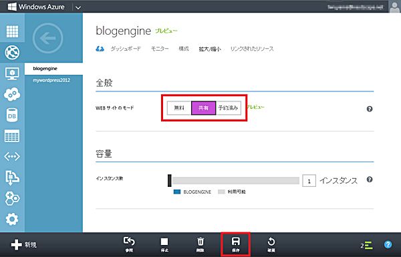Viewport: 401px width, 257px height.
Task: Open the notifications count indicator
Action: pos(367,246)
